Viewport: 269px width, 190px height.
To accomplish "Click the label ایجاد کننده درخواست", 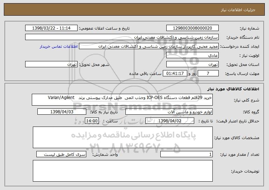I will [x=240, y=47].
